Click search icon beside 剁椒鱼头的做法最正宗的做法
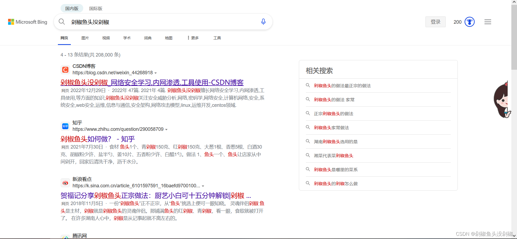Viewport: 517px width, 239px height. click(x=308, y=85)
